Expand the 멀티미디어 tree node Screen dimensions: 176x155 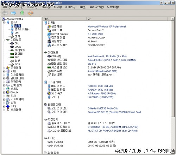coord(4,78)
